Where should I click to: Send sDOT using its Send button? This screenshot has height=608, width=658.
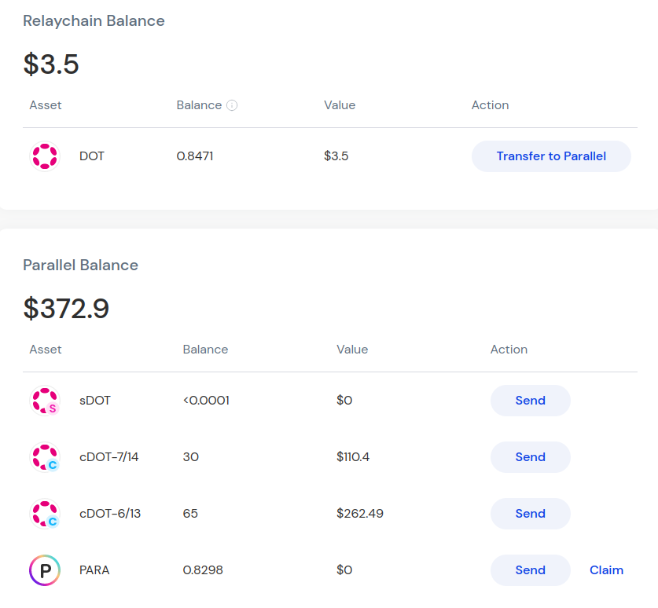point(530,401)
